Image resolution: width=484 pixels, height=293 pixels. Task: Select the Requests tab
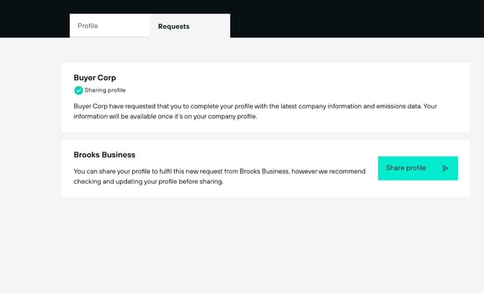174,26
